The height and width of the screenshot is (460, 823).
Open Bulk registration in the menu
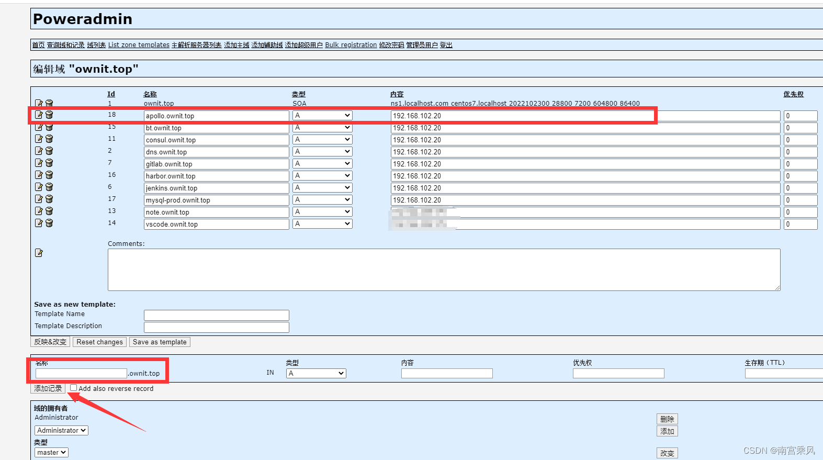tap(351, 45)
